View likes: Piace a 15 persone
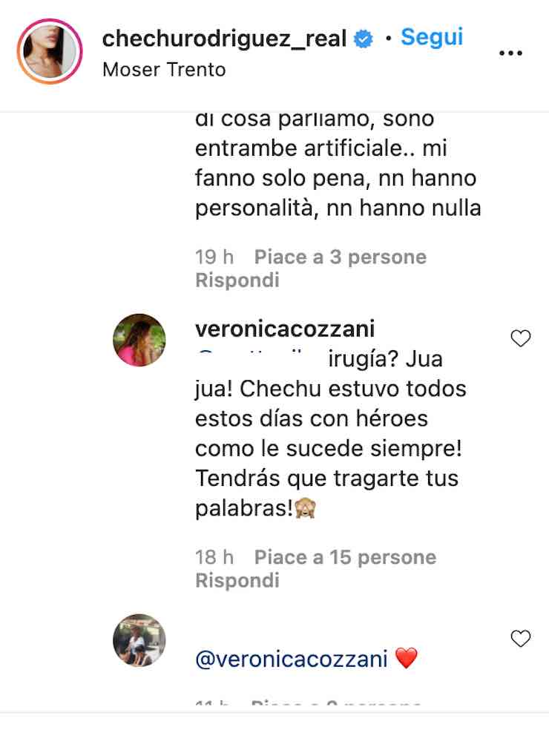The width and height of the screenshot is (549, 730). point(345,557)
